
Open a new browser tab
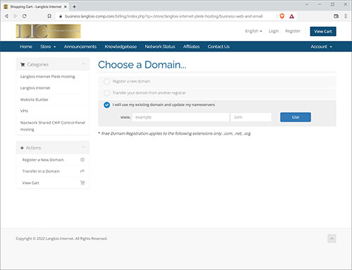[x=74, y=6]
